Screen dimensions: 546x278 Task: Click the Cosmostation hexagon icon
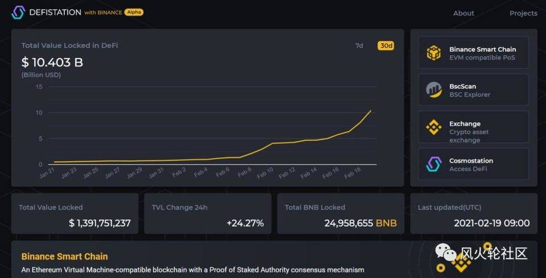434,164
